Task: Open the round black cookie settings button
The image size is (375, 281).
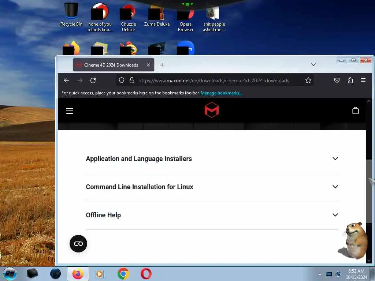Action: [x=78, y=243]
